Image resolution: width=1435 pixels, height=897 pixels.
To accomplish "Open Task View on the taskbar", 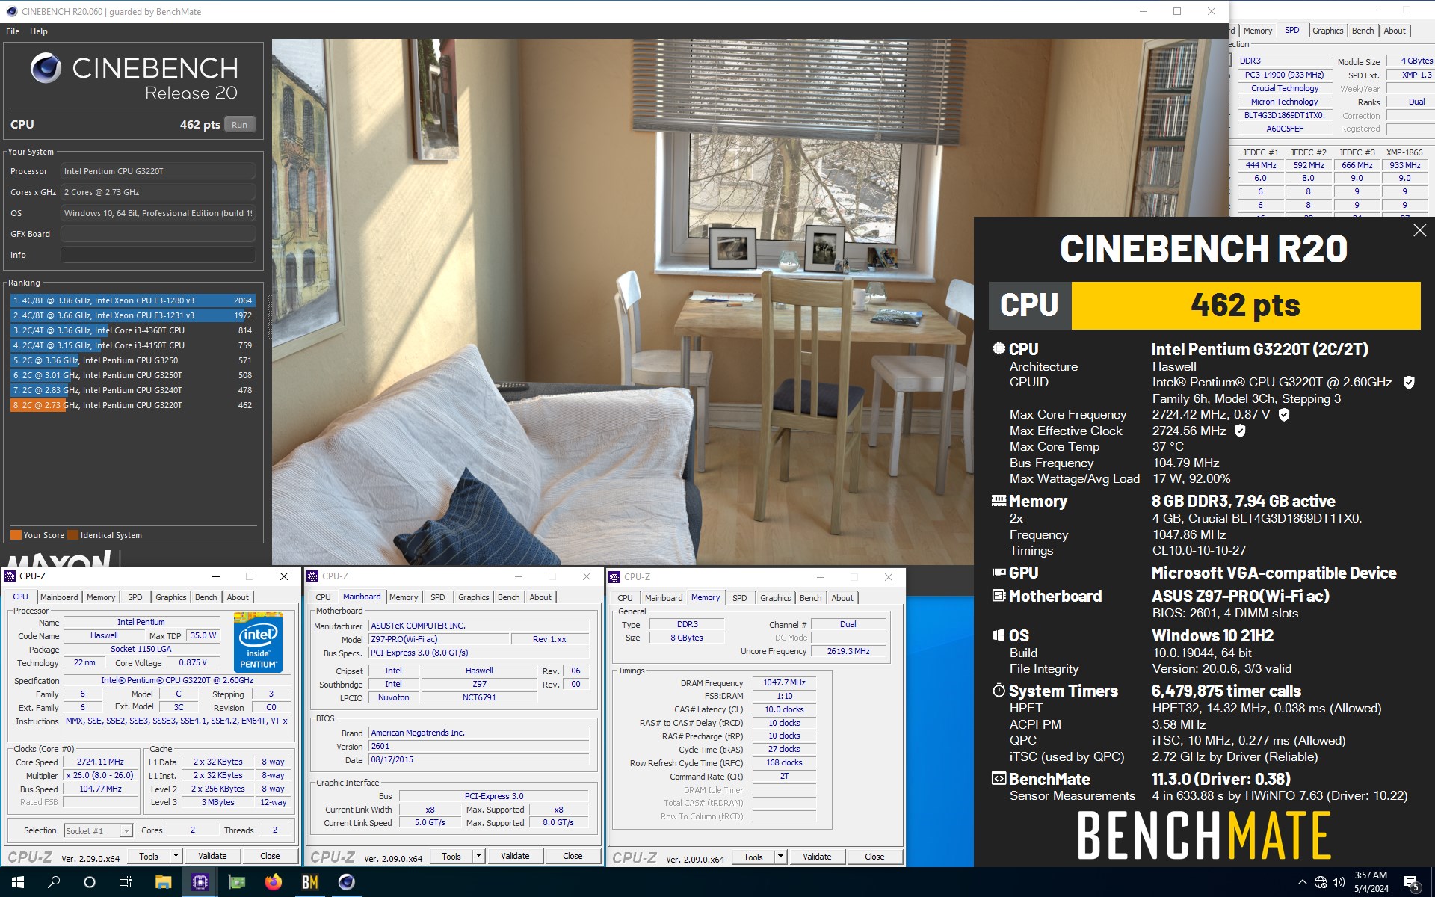I will pyautogui.click(x=126, y=882).
